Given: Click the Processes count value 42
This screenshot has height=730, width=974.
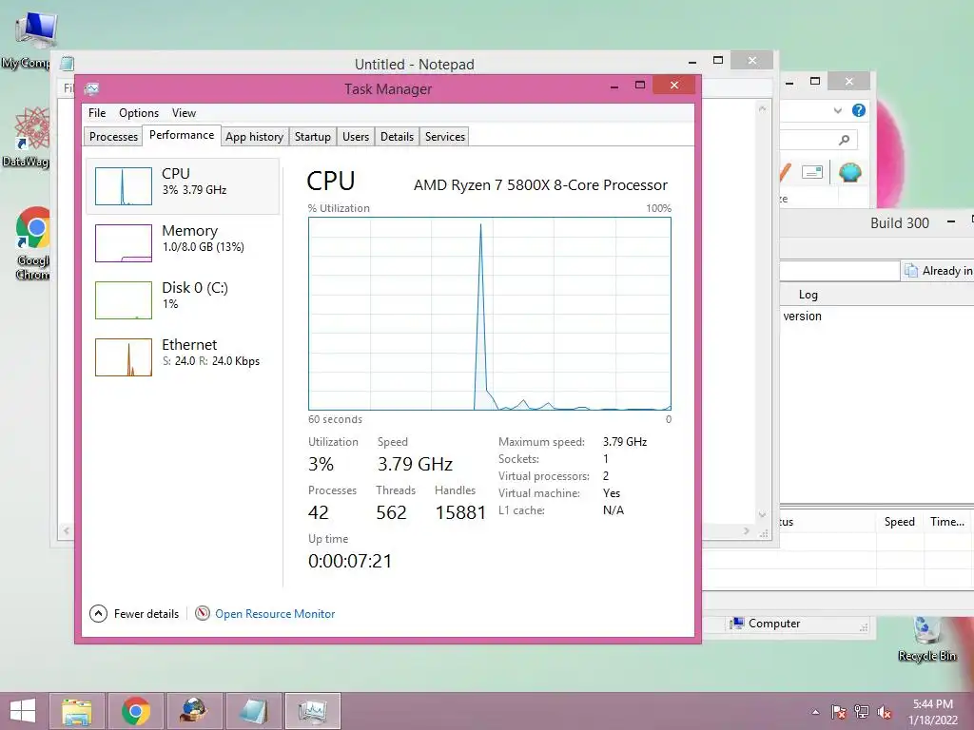Looking at the screenshot, I should [318, 512].
